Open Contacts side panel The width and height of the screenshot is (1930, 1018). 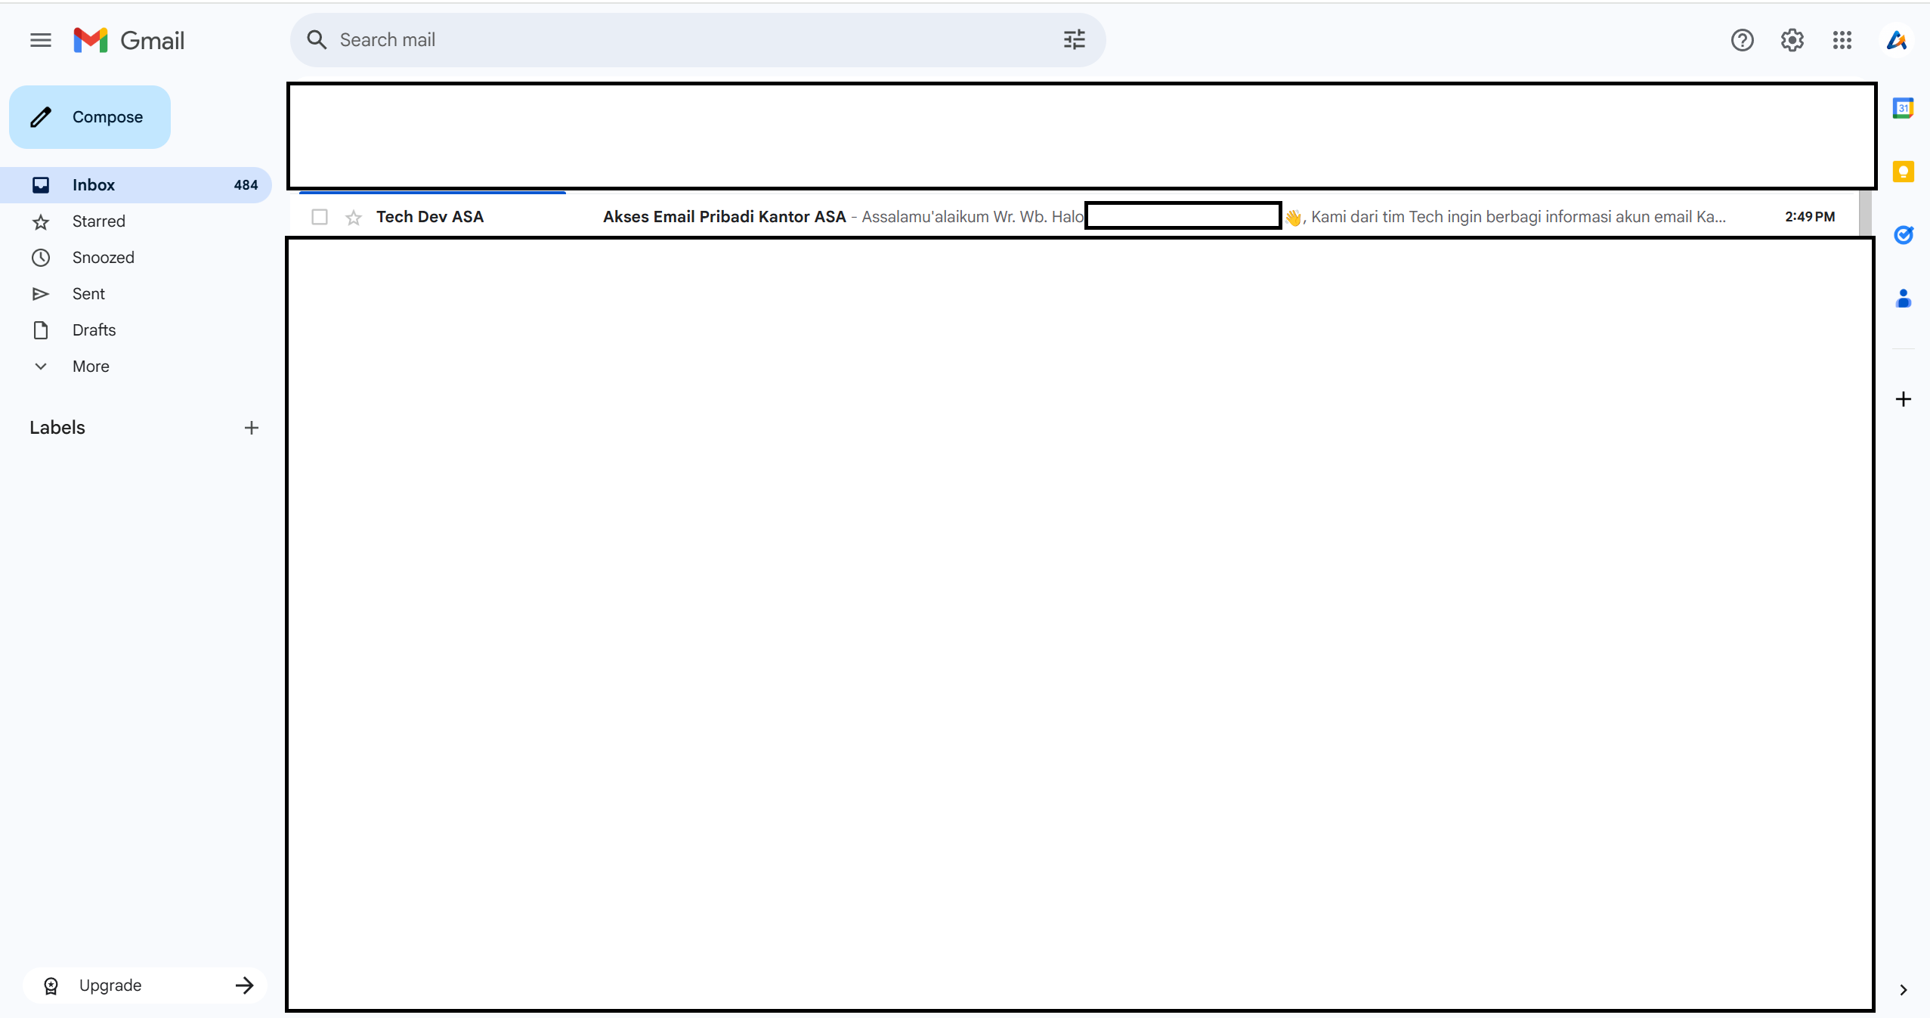pyautogui.click(x=1903, y=299)
